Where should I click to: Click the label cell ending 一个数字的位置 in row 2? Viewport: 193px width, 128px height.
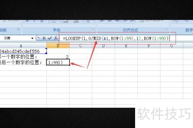pos(23,57)
